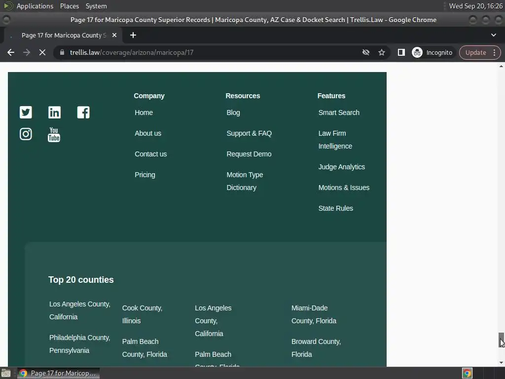Open Miami-Dade County, Florida link
Screen dimensions: 505x379
click(x=314, y=314)
